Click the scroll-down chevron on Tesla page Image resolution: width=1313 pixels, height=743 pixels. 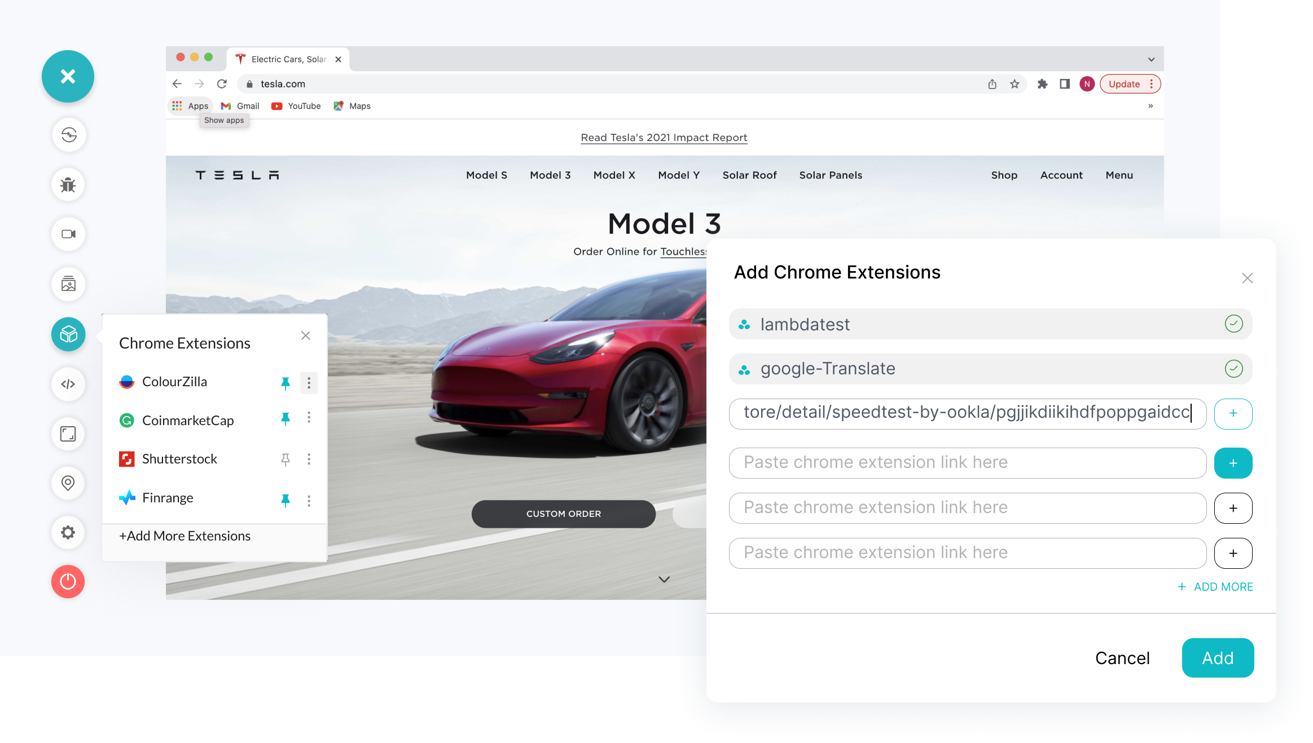pyautogui.click(x=664, y=579)
